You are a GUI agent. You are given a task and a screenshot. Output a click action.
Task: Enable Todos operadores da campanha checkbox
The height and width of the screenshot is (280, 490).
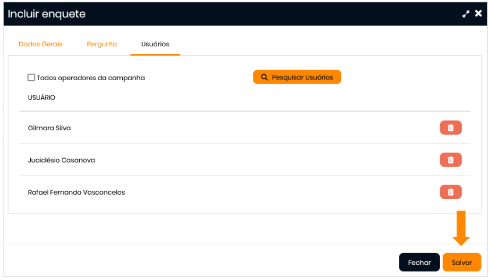point(31,77)
